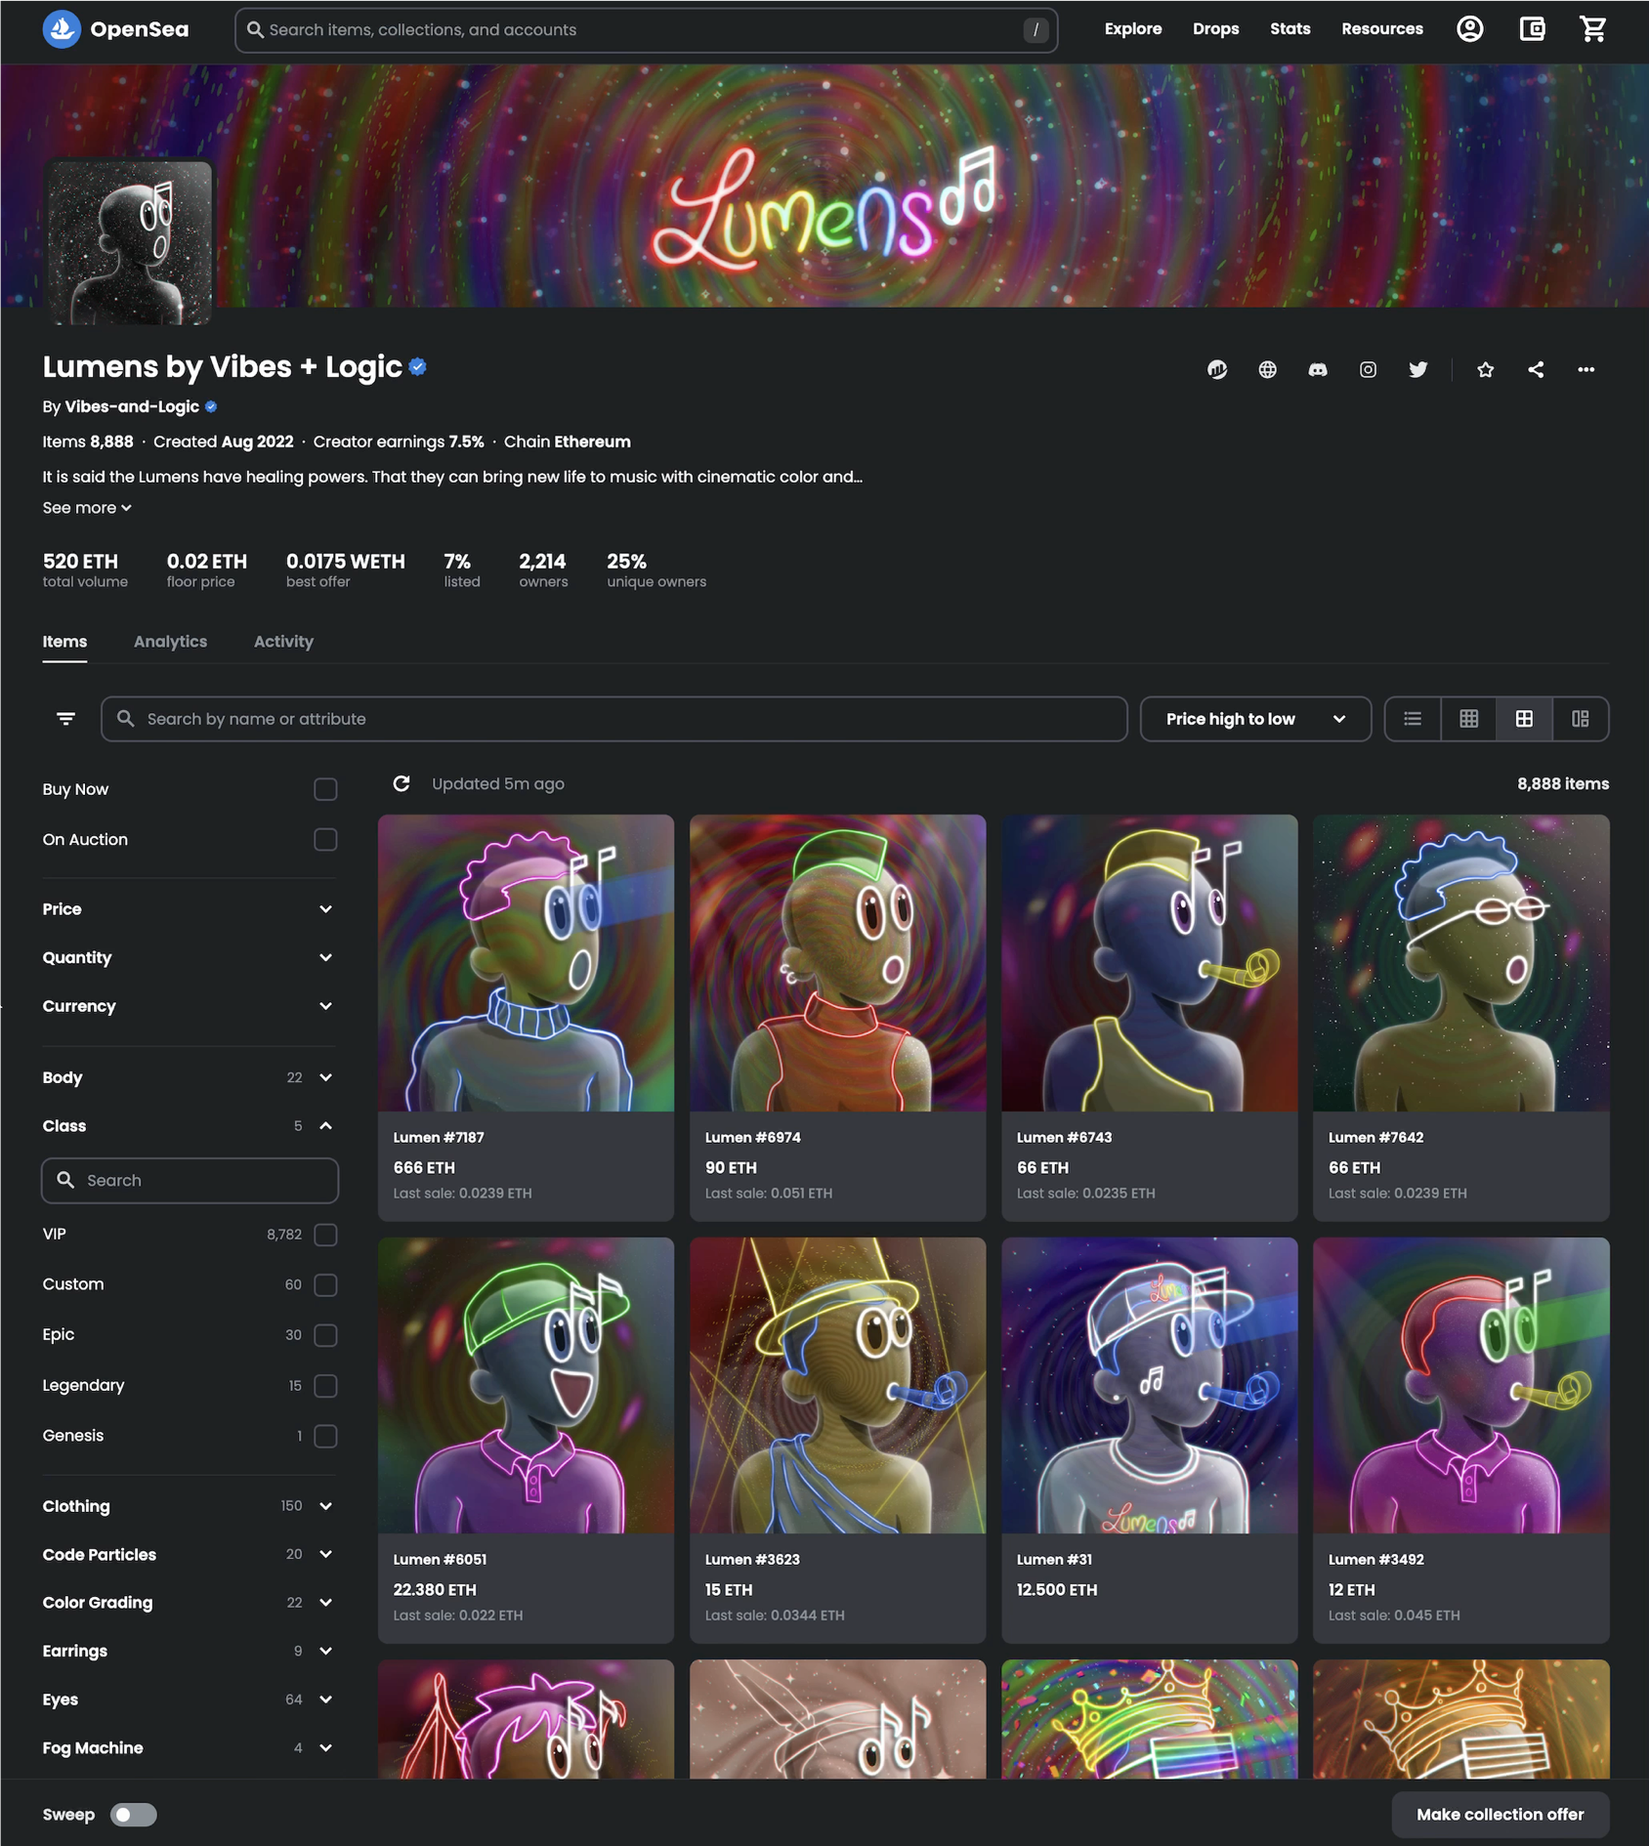Open the wallet icon
Image resolution: width=1649 pixels, height=1846 pixels.
click(x=1532, y=29)
